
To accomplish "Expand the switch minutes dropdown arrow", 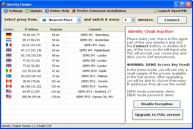I will [133, 20].
